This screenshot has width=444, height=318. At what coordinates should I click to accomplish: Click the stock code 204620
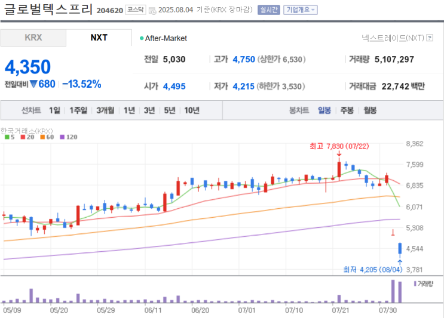(x=109, y=11)
